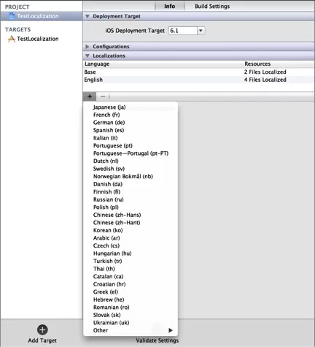Choose Catalan (ca) from the language menu

(x=131, y=277)
